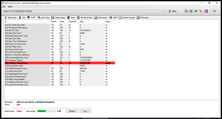Viewport: 222px width, 119px height.
Task: Switch to the Benchmark tab
Action: click(11, 18)
